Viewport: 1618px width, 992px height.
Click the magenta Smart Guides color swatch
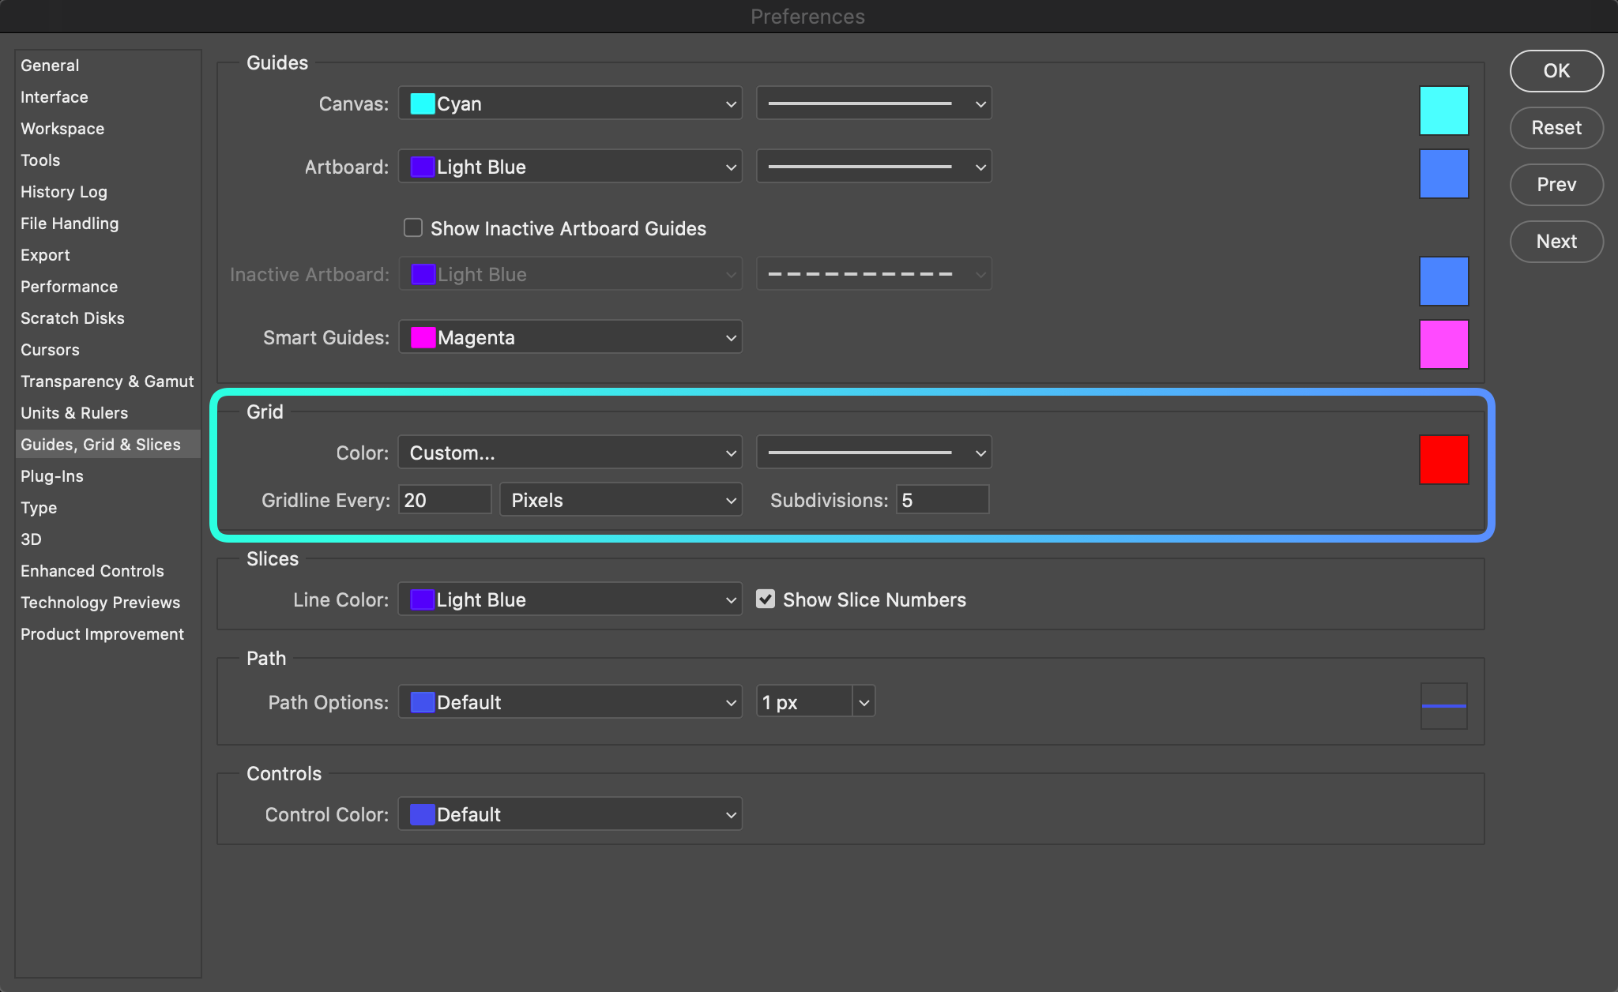click(x=1443, y=344)
